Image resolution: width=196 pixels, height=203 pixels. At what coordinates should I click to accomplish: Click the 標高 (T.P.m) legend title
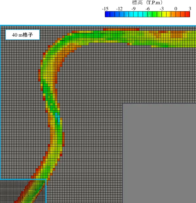(x=147, y=3)
